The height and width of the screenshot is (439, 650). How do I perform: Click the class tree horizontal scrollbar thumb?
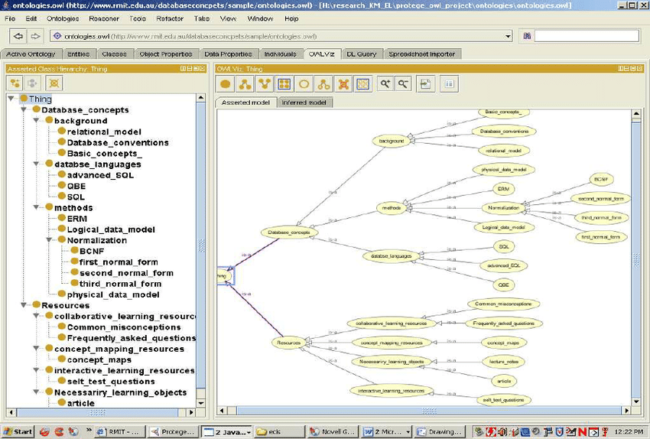[98, 412]
